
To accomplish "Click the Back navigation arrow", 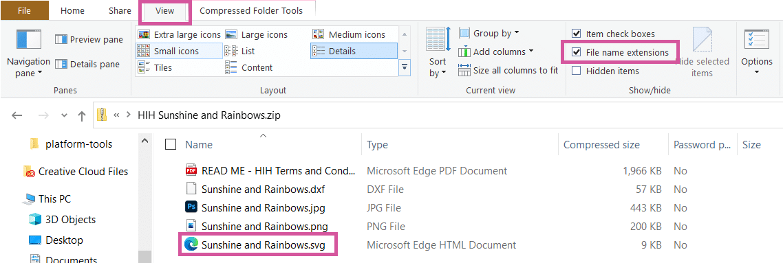I will pyautogui.click(x=17, y=115).
